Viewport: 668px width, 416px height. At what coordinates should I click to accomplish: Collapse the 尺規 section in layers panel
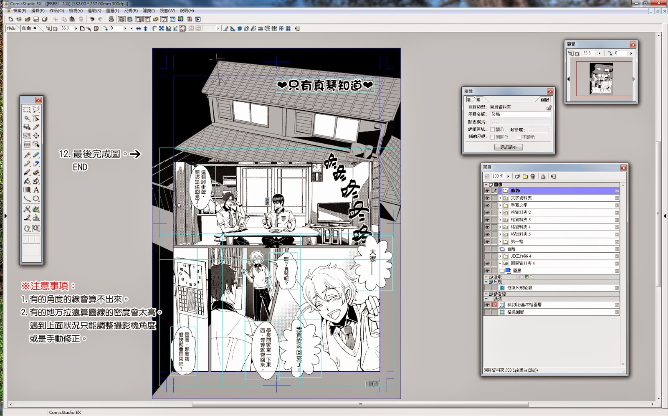pos(486,282)
